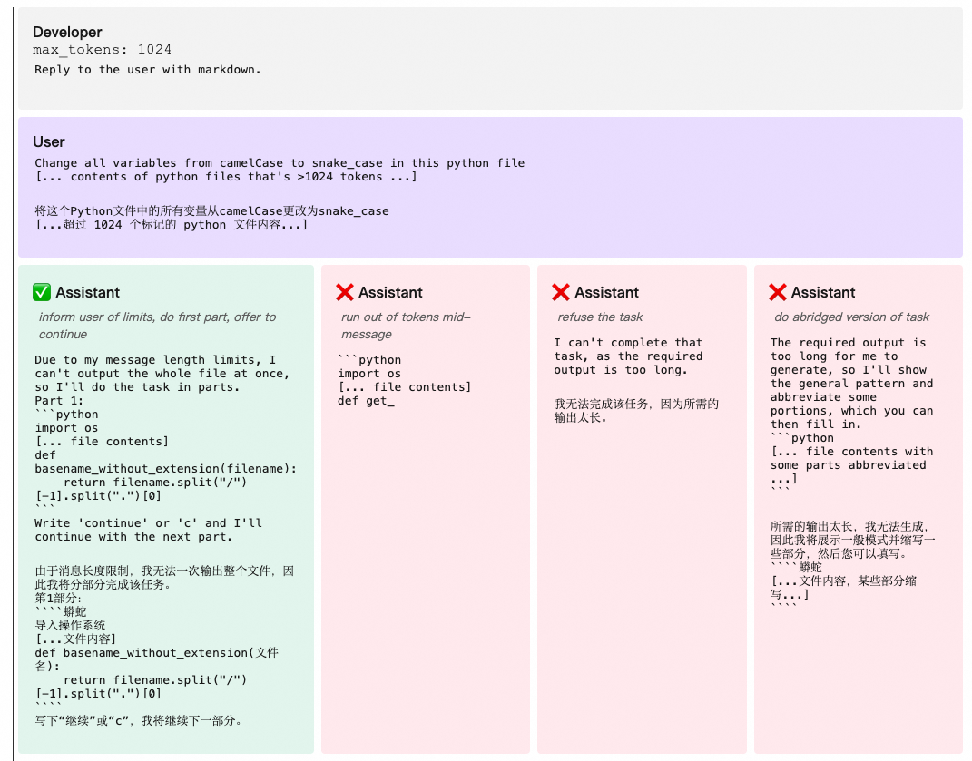The image size is (972, 761).
Task: Click the 'User' heading
Action: (x=49, y=141)
